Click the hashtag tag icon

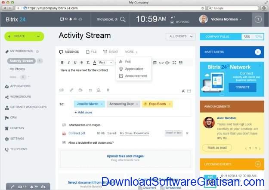click(x=108, y=90)
